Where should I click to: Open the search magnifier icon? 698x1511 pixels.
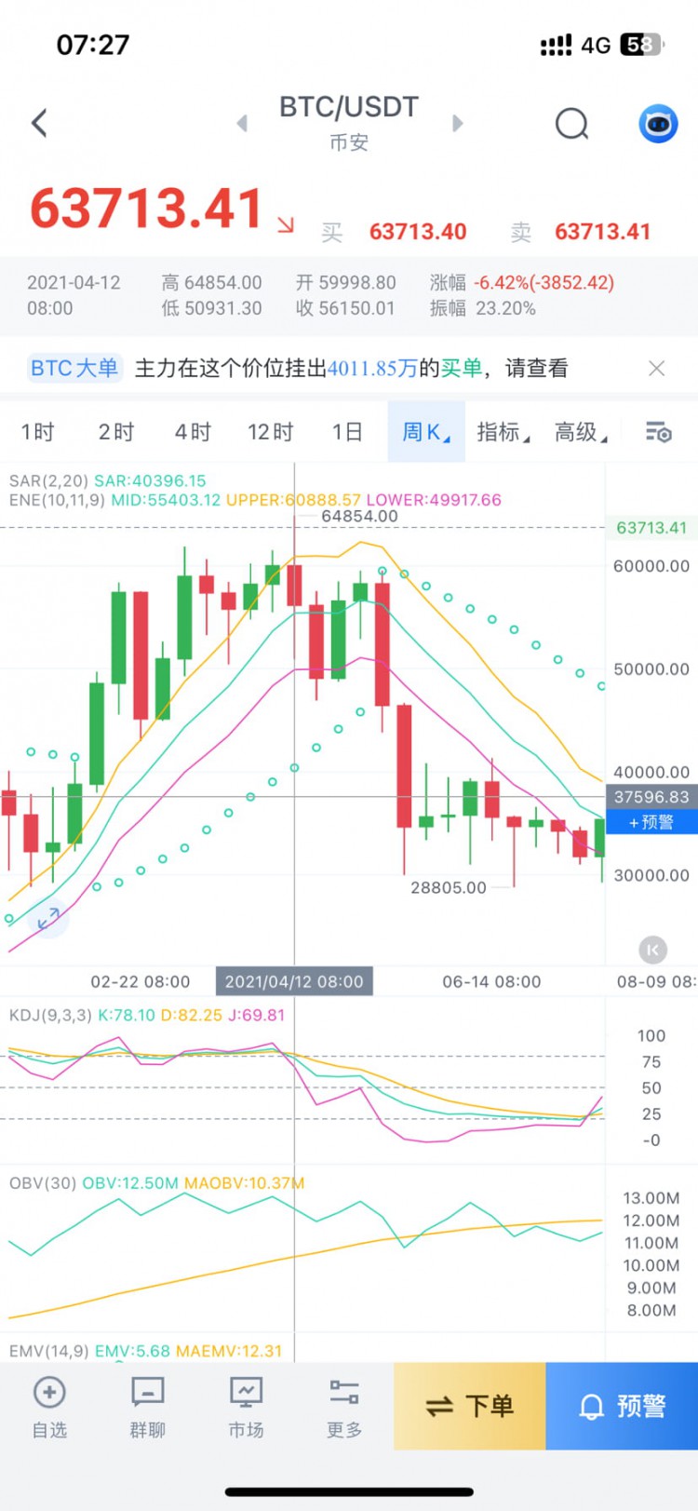[572, 124]
